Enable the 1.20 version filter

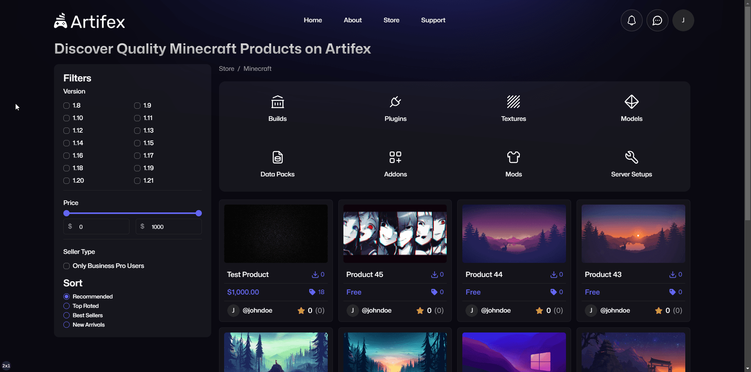point(66,180)
